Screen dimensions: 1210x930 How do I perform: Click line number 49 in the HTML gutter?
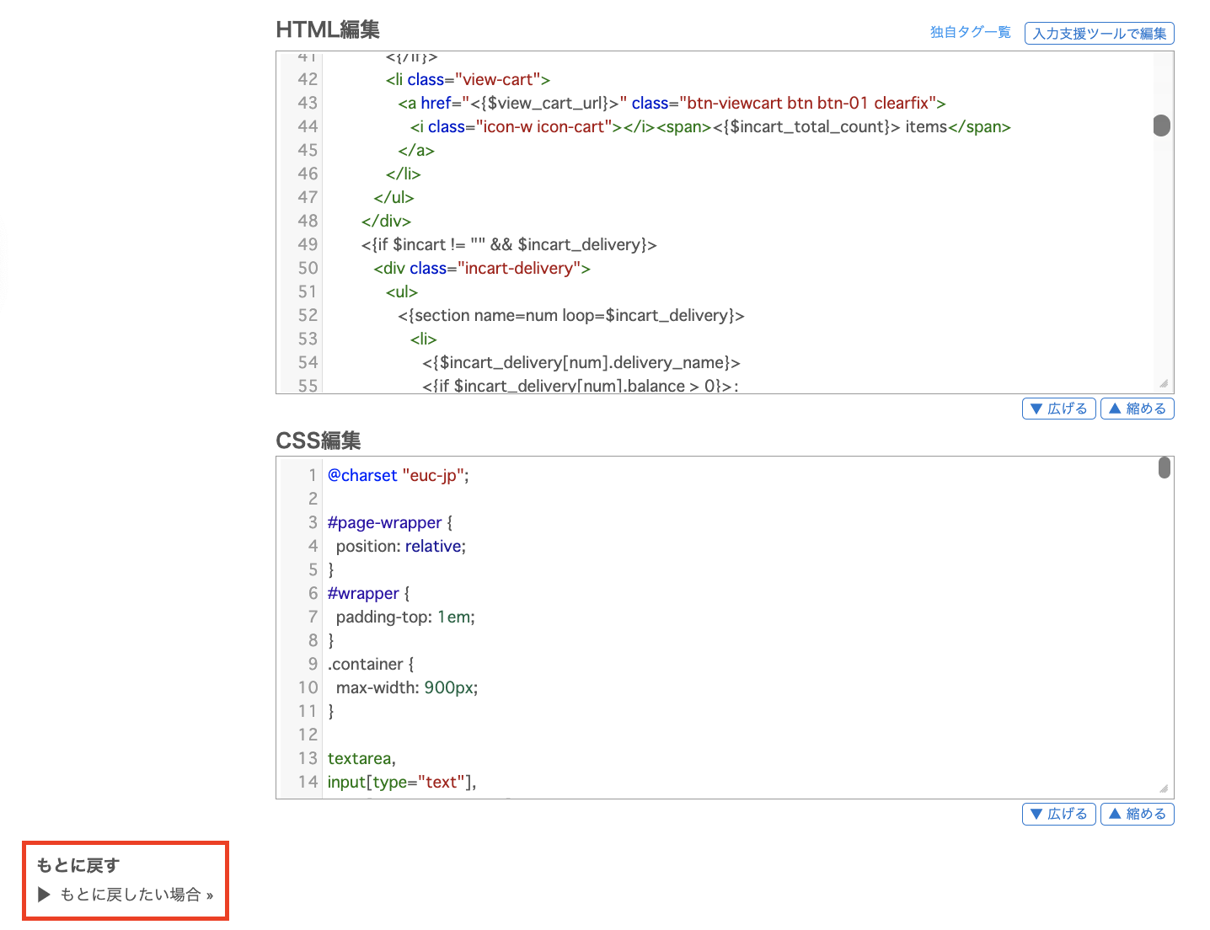[308, 245]
